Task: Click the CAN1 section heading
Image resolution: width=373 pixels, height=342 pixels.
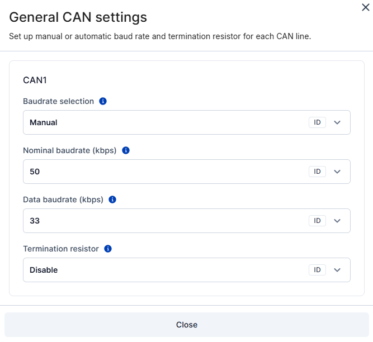Action: pyautogui.click(x=35, y=80)
